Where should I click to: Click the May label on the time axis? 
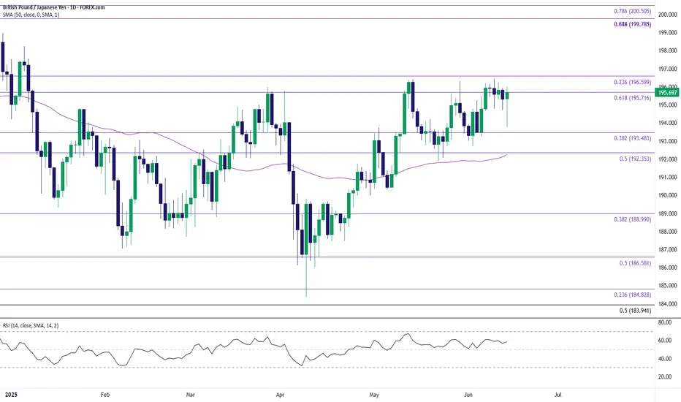pos(374,395)
